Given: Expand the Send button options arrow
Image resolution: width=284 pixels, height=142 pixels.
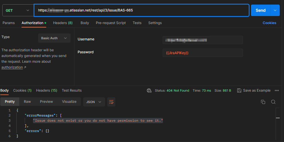Looking at the screenshot, I should 275,10.
